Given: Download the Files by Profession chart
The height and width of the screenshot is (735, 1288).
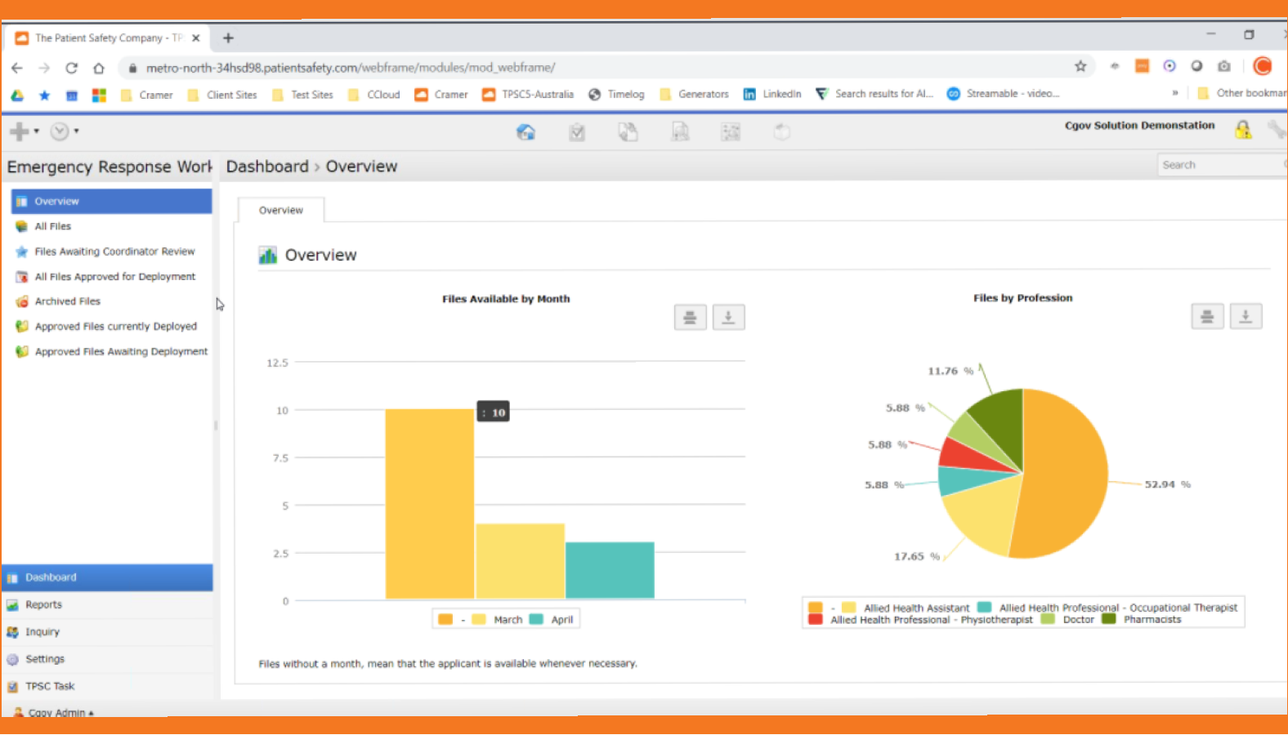Looking at the screenshot, I should 1246,317.
